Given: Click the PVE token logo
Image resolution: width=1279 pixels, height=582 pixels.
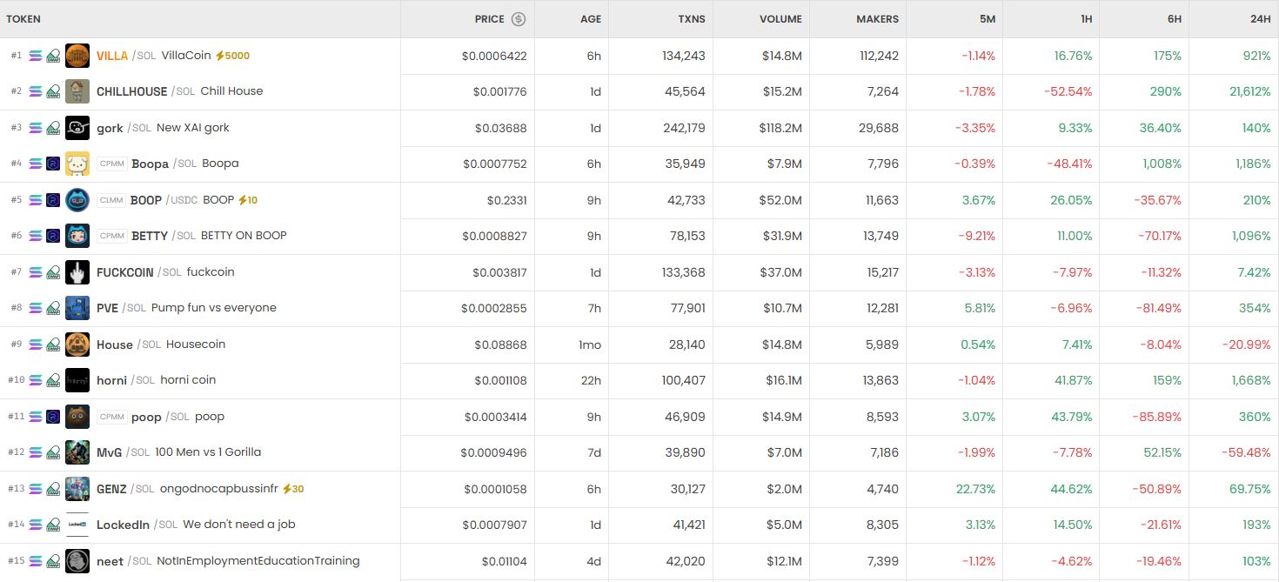Looking at the screenshot, I should point(77,308).
